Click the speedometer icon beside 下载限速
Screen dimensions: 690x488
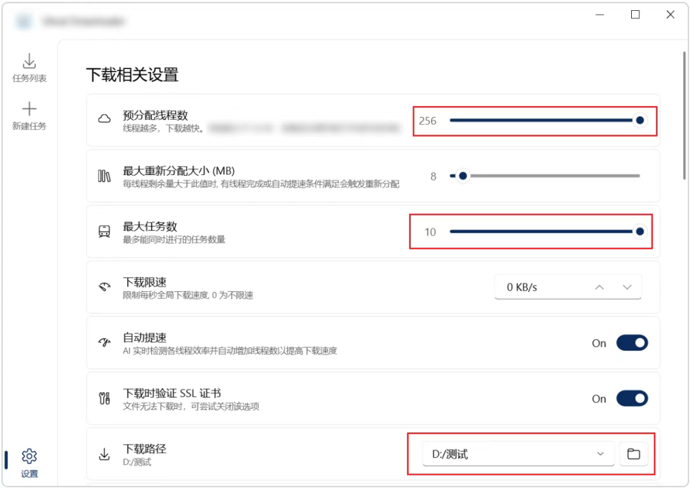click(104, 287)
